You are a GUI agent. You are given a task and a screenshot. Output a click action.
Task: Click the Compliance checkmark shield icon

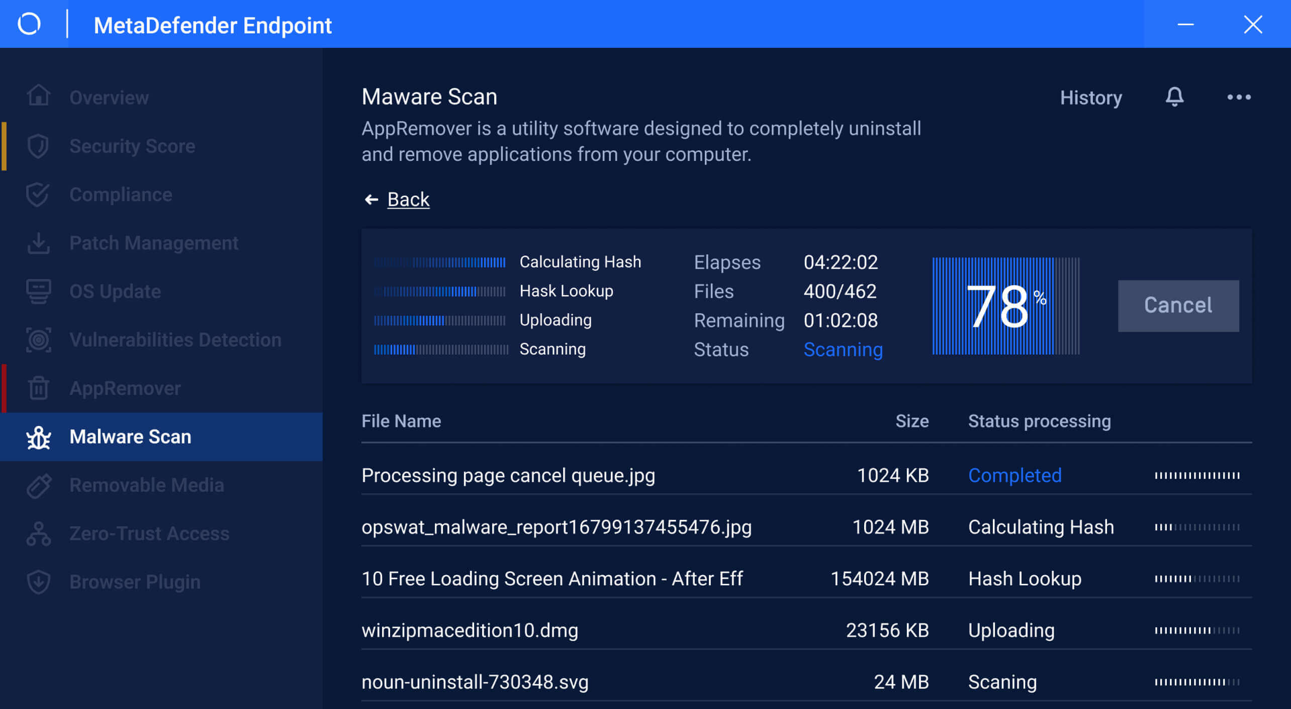click(x=38, y=195)
